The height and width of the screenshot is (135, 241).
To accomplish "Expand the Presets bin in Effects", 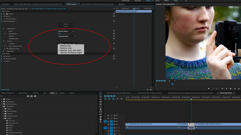I will click(x=2, y=99).
